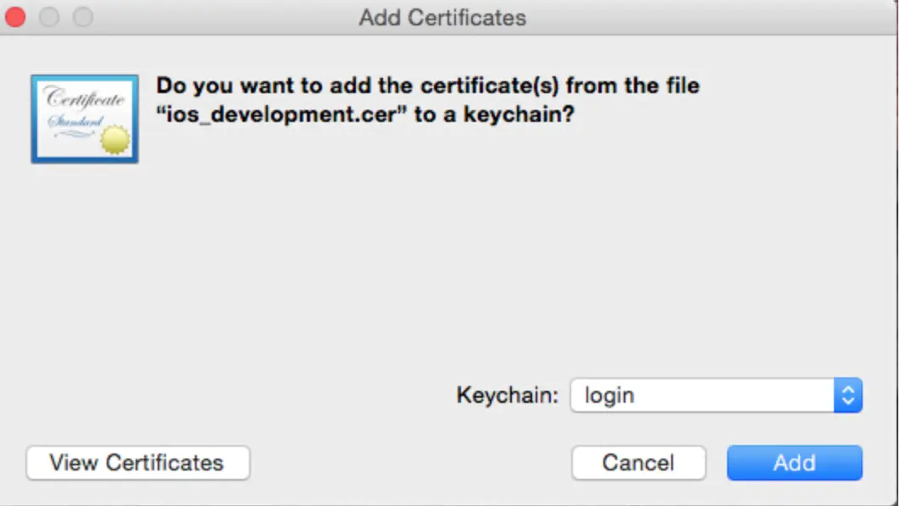Confirm with the blue Add button
Screen dimensions: 900x506
tap(794, 463)
